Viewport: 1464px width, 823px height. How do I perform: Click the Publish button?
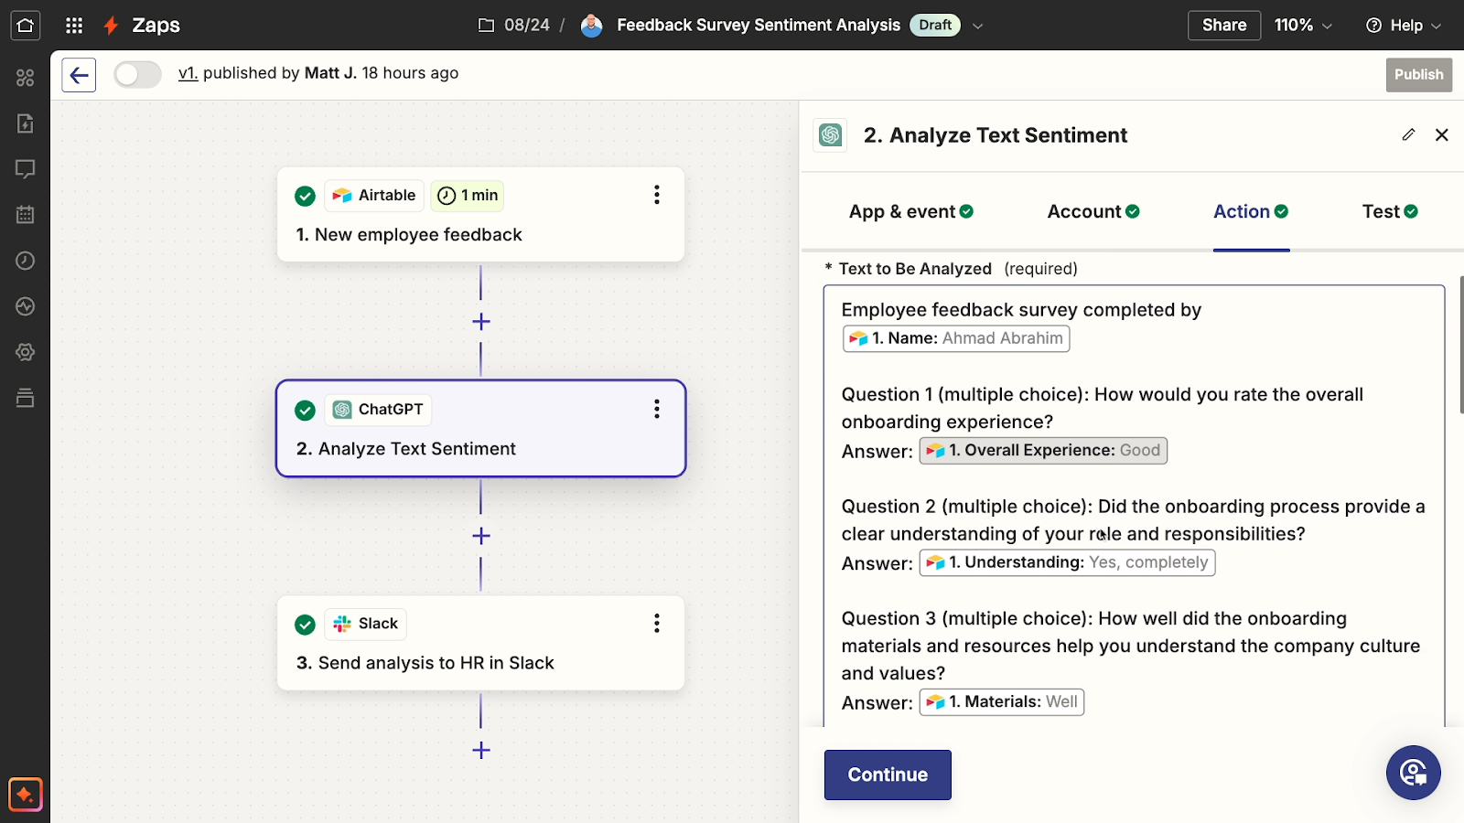tap(1418, 75)
